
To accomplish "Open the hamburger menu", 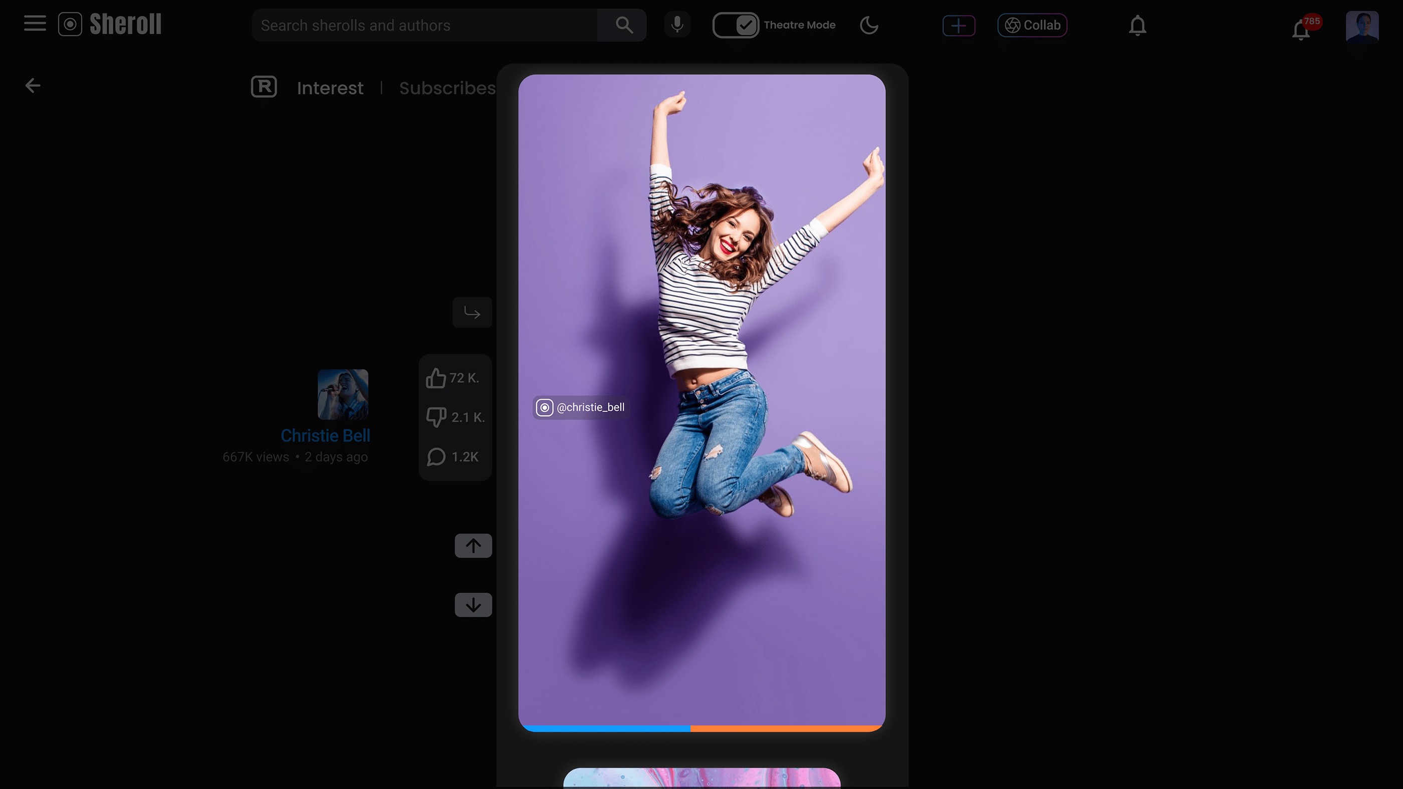I will [35, 24].
